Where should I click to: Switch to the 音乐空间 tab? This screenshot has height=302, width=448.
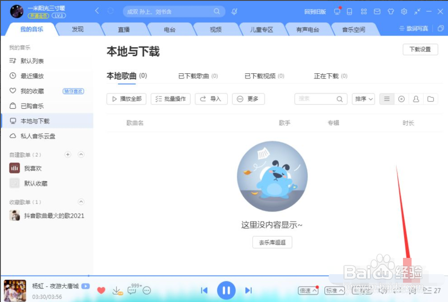click(x=354, y=30)
